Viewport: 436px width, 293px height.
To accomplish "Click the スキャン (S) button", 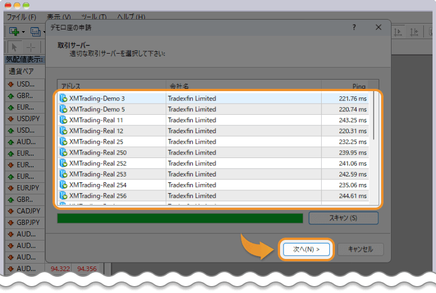I will point(344,218).
